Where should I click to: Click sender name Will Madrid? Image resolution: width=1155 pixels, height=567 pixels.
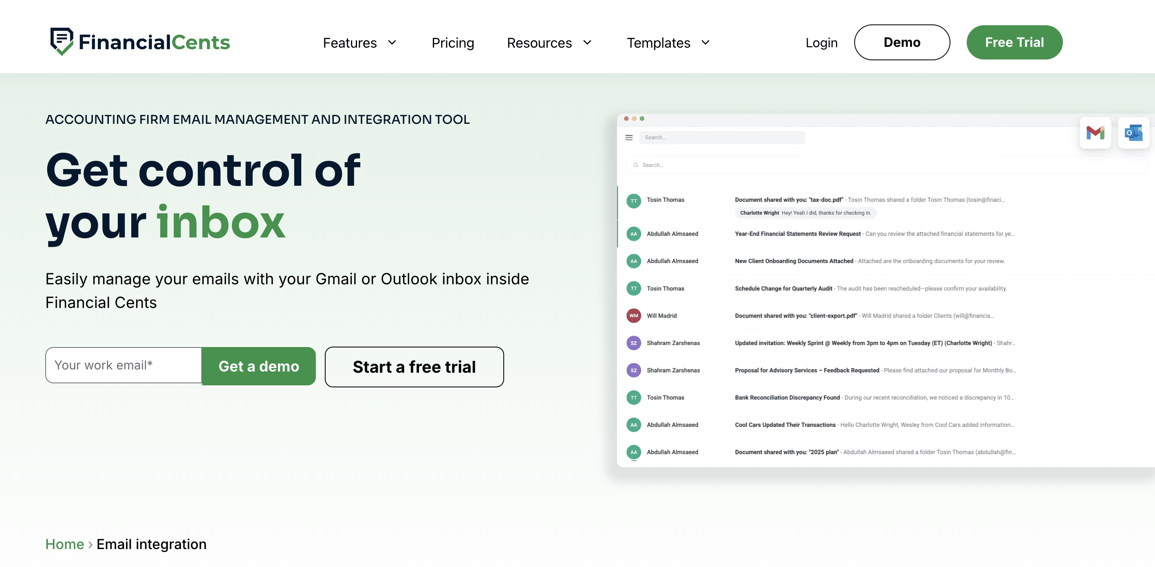click(x=661, y=316)
